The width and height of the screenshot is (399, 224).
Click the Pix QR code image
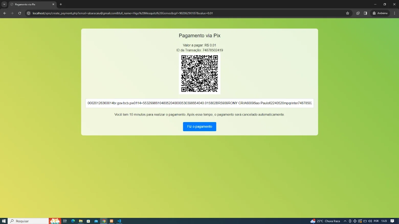coord(199,73)
